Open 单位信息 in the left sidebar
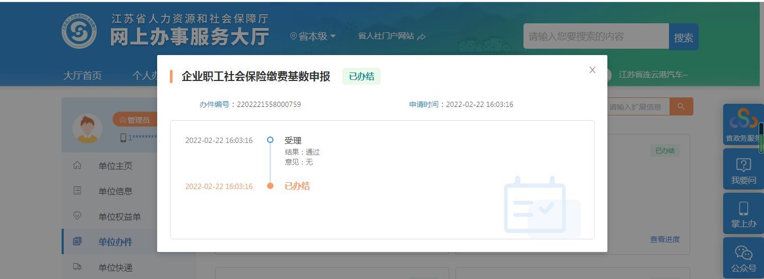 point(115,191)
